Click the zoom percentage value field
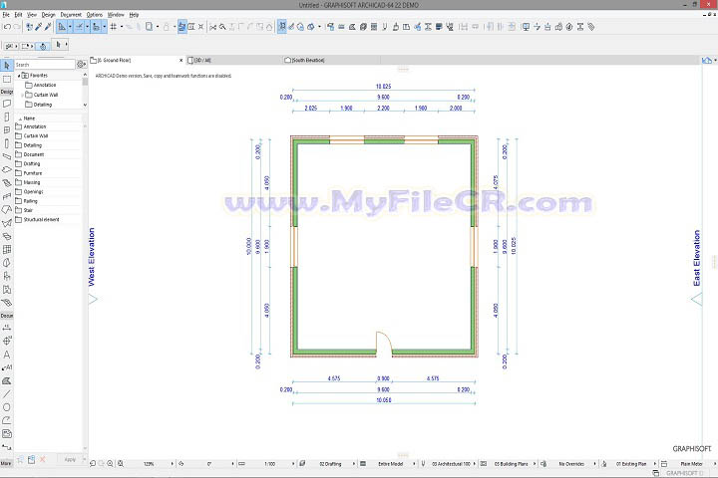Viewport: 718px width, 478px height. point(149,464)
